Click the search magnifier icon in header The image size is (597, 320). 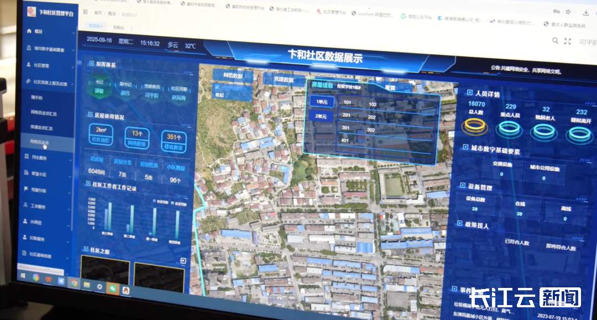(x=555, y=41)
